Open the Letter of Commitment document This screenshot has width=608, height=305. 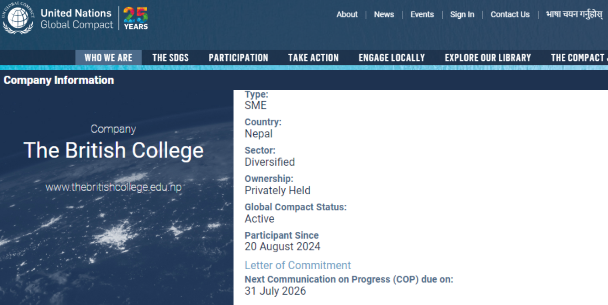[x=298, y=265]
